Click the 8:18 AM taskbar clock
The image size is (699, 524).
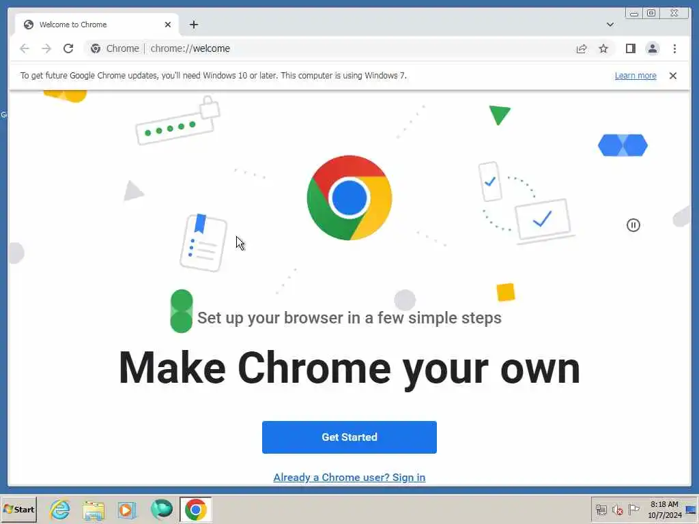click(664, 510)
